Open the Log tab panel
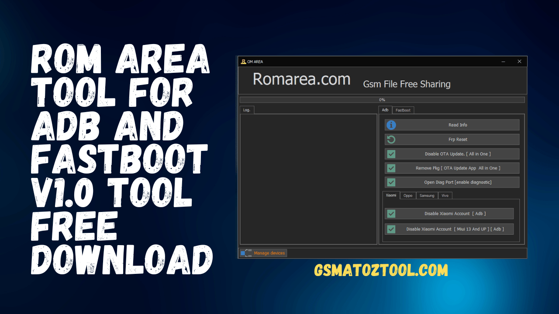The image size is (559, 314). point(246,109)
